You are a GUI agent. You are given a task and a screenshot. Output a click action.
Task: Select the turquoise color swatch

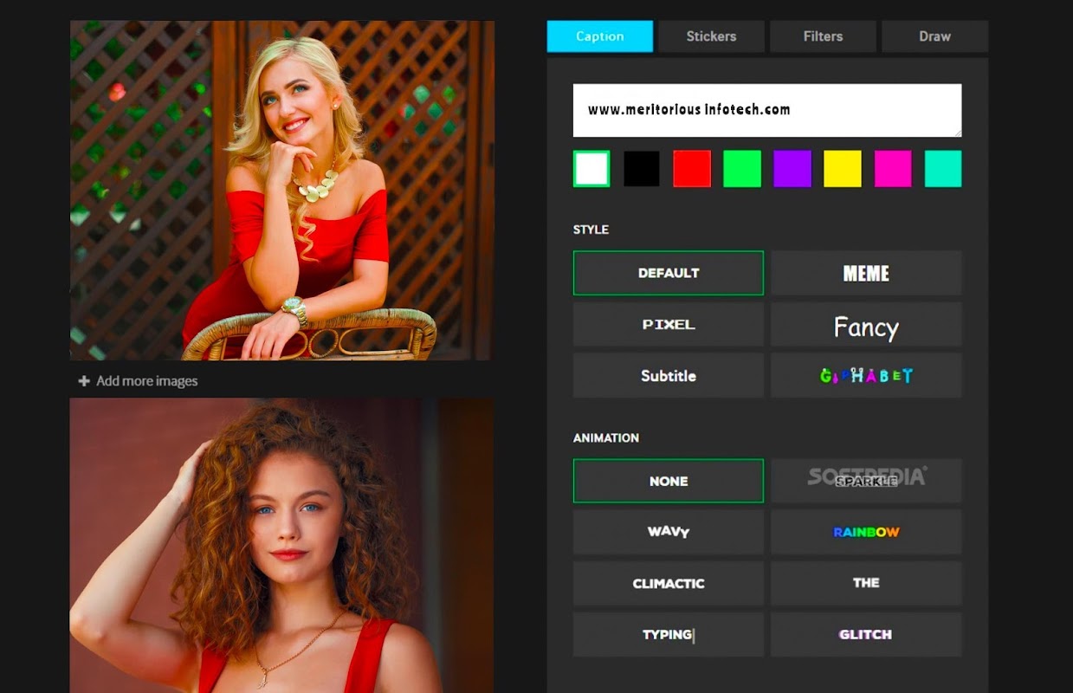tap(943, 169)
